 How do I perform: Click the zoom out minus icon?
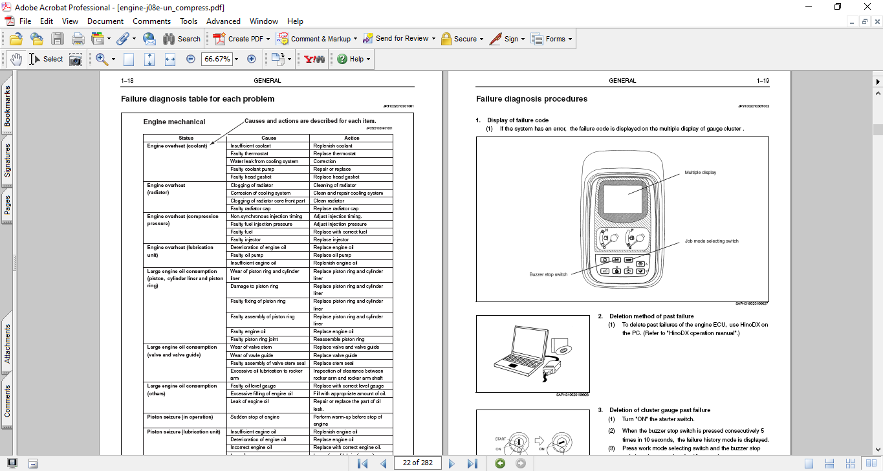(190, 59)
